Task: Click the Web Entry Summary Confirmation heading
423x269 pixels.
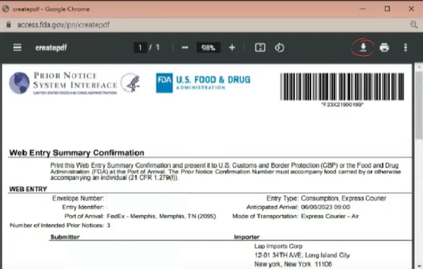Action: pyautogui.click(x=76, y=153)
